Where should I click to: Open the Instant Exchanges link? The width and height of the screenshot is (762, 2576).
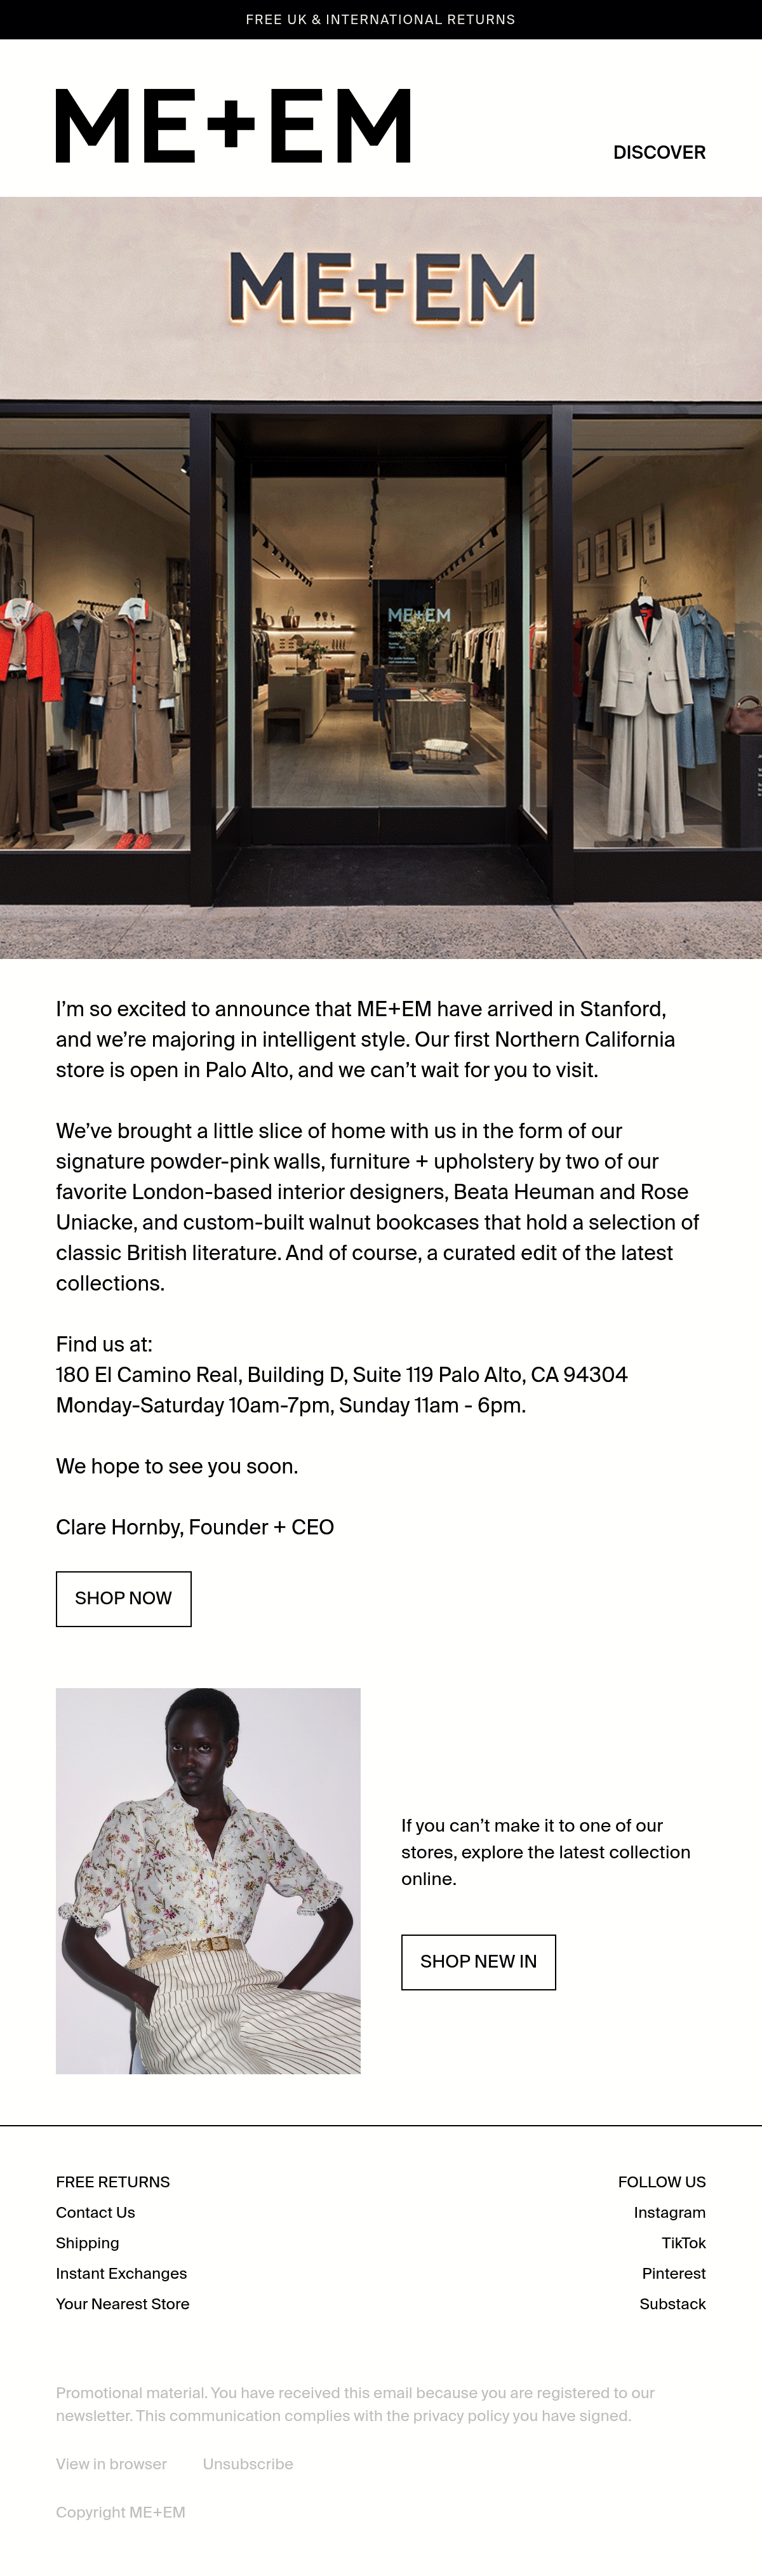pyautogui.click(x=121, y=2273)
